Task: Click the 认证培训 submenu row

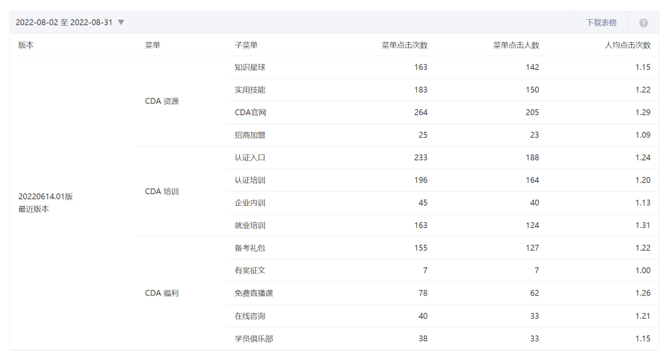Action: 443,180
